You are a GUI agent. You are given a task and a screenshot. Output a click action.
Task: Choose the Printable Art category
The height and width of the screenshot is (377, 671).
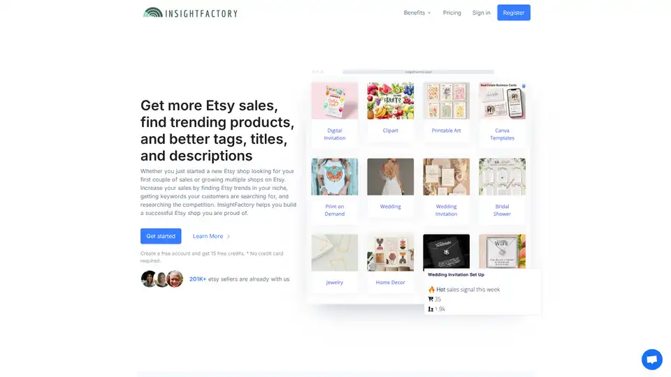(x=447, y=112)
